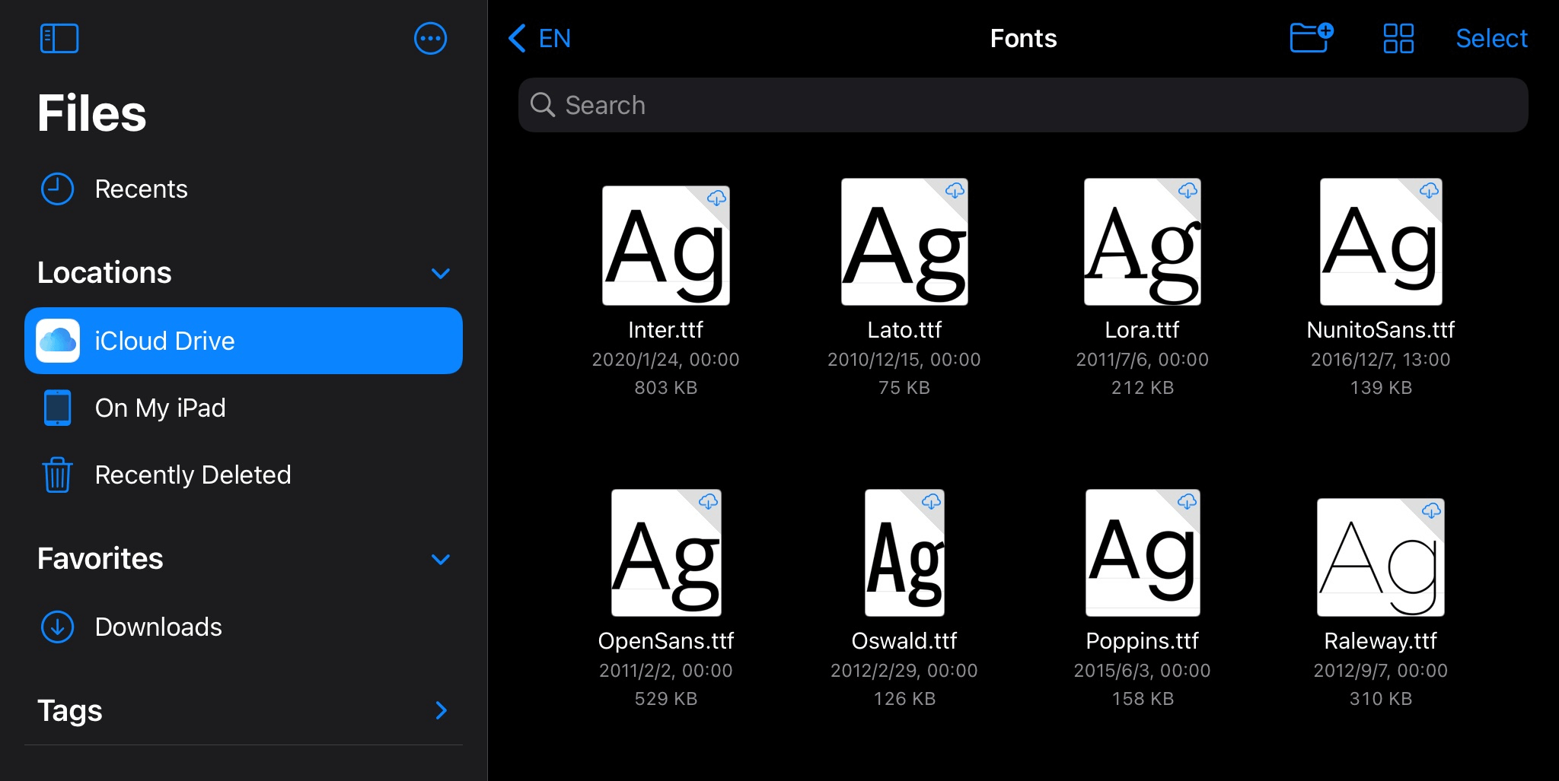Viewport: 1559px width, 781px height.
Task: Download NunitoSans.ttf via its cloud icon
Action: click(1429, 190)
